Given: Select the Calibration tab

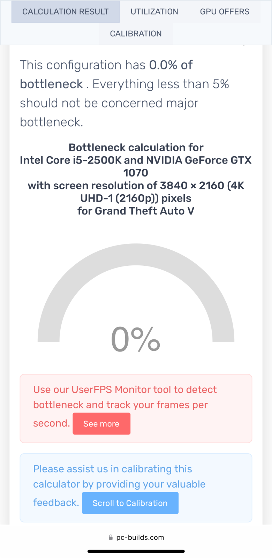Looking at the screenshot, I should click(136, 33).
